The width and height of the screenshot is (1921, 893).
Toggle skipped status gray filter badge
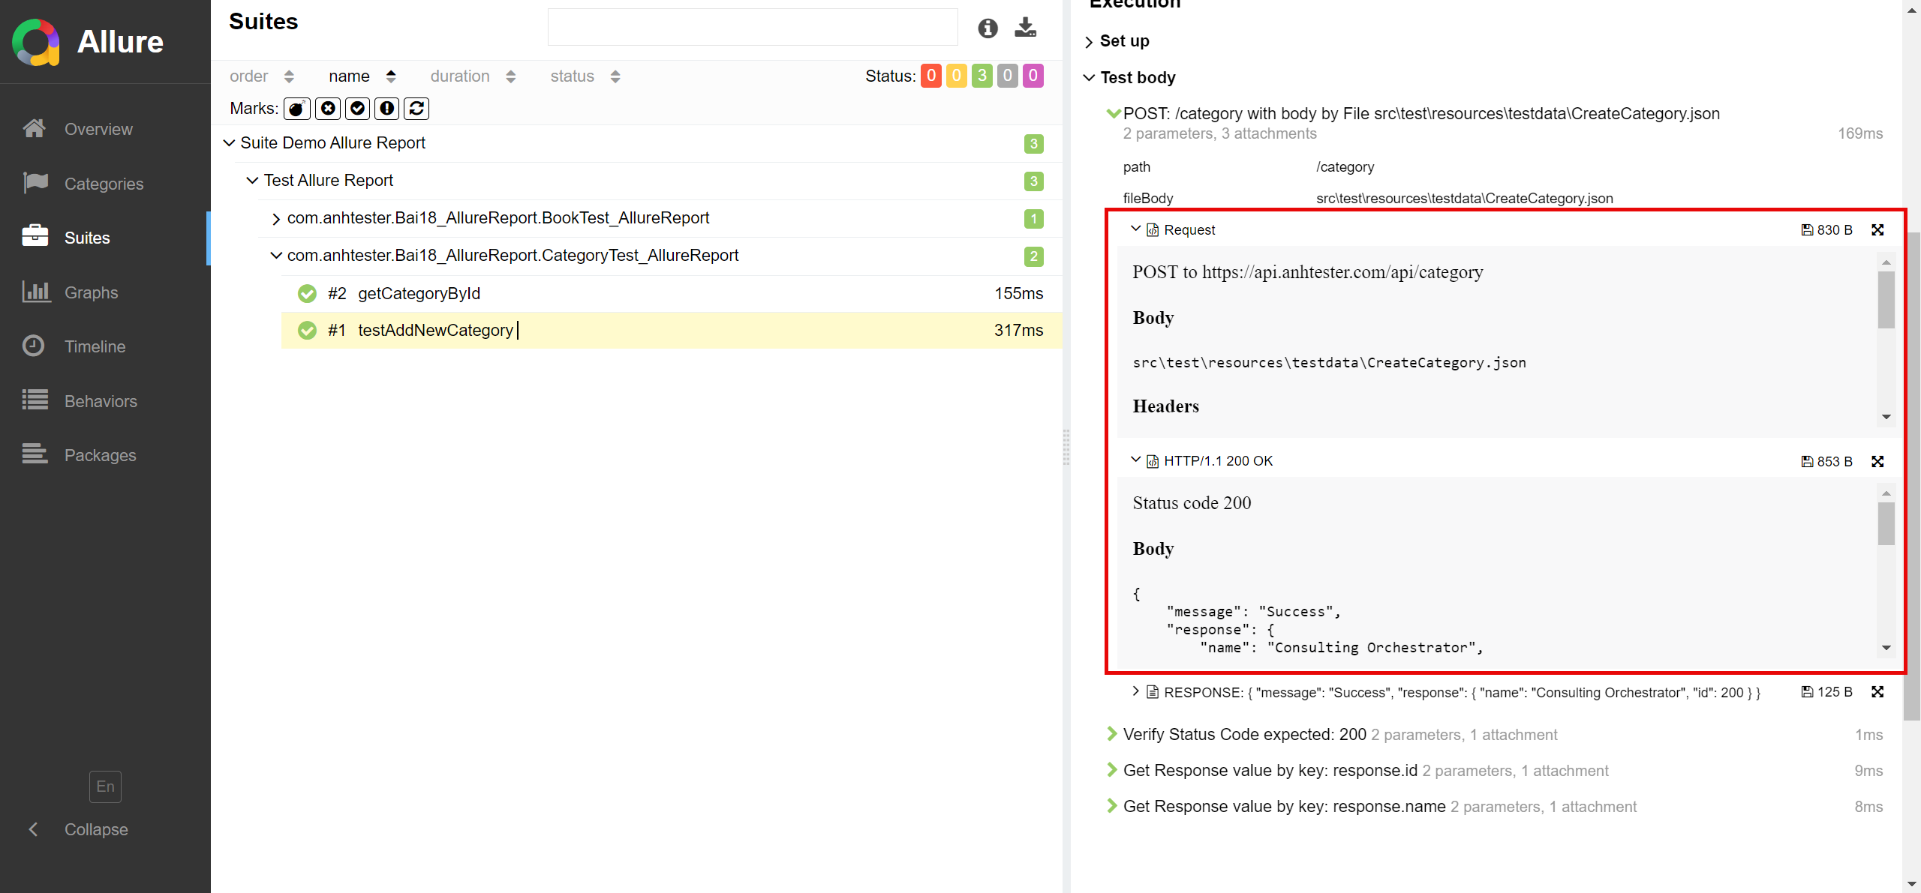(x=1008, y=76)
